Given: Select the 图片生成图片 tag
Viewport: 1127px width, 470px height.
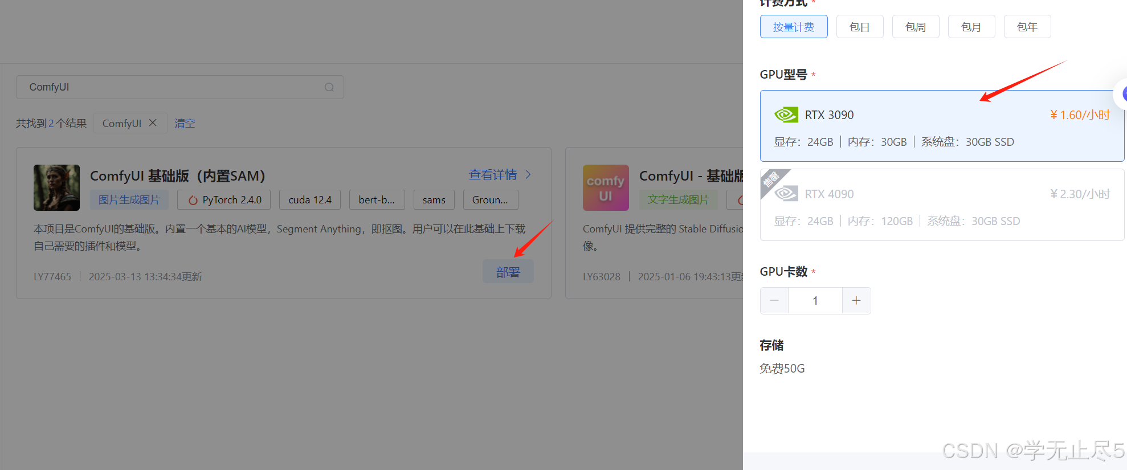Looking at the screenshot, I should click(129, 200).
